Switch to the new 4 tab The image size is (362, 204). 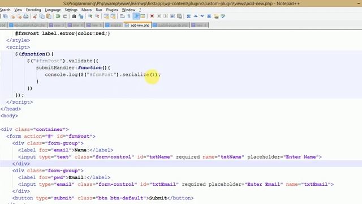(76, 25)
